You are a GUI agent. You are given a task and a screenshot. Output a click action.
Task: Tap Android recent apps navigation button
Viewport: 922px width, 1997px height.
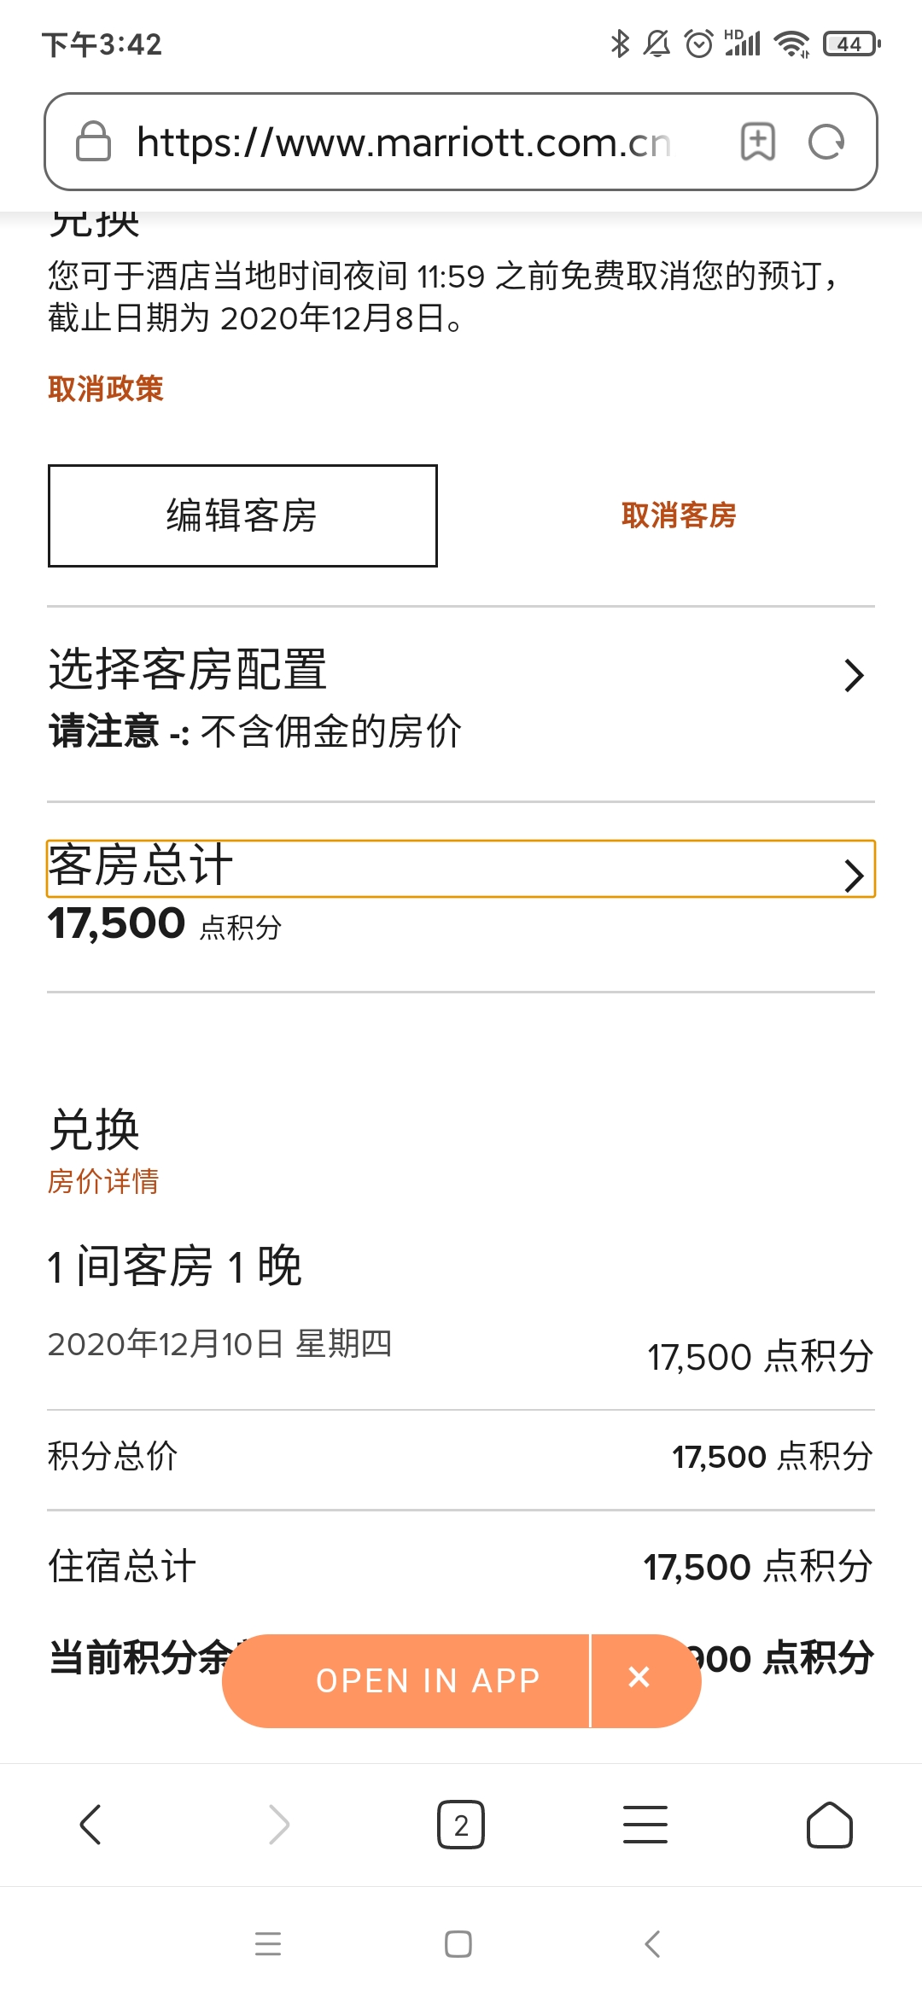pos(268,1943)
